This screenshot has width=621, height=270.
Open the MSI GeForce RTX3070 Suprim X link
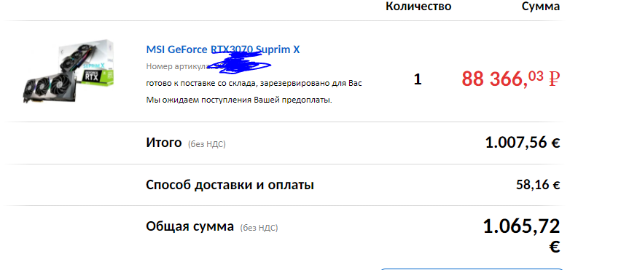[x=223, y=49]
